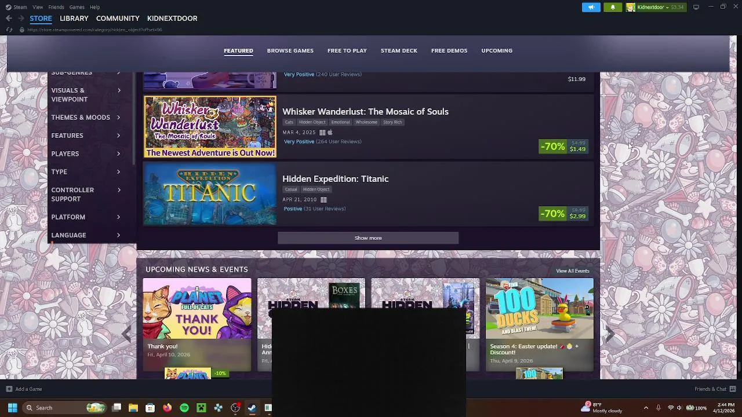This screenshot has height=417, width=742.
Task: Show hidden system tray icons
Action: click(646, 408)
